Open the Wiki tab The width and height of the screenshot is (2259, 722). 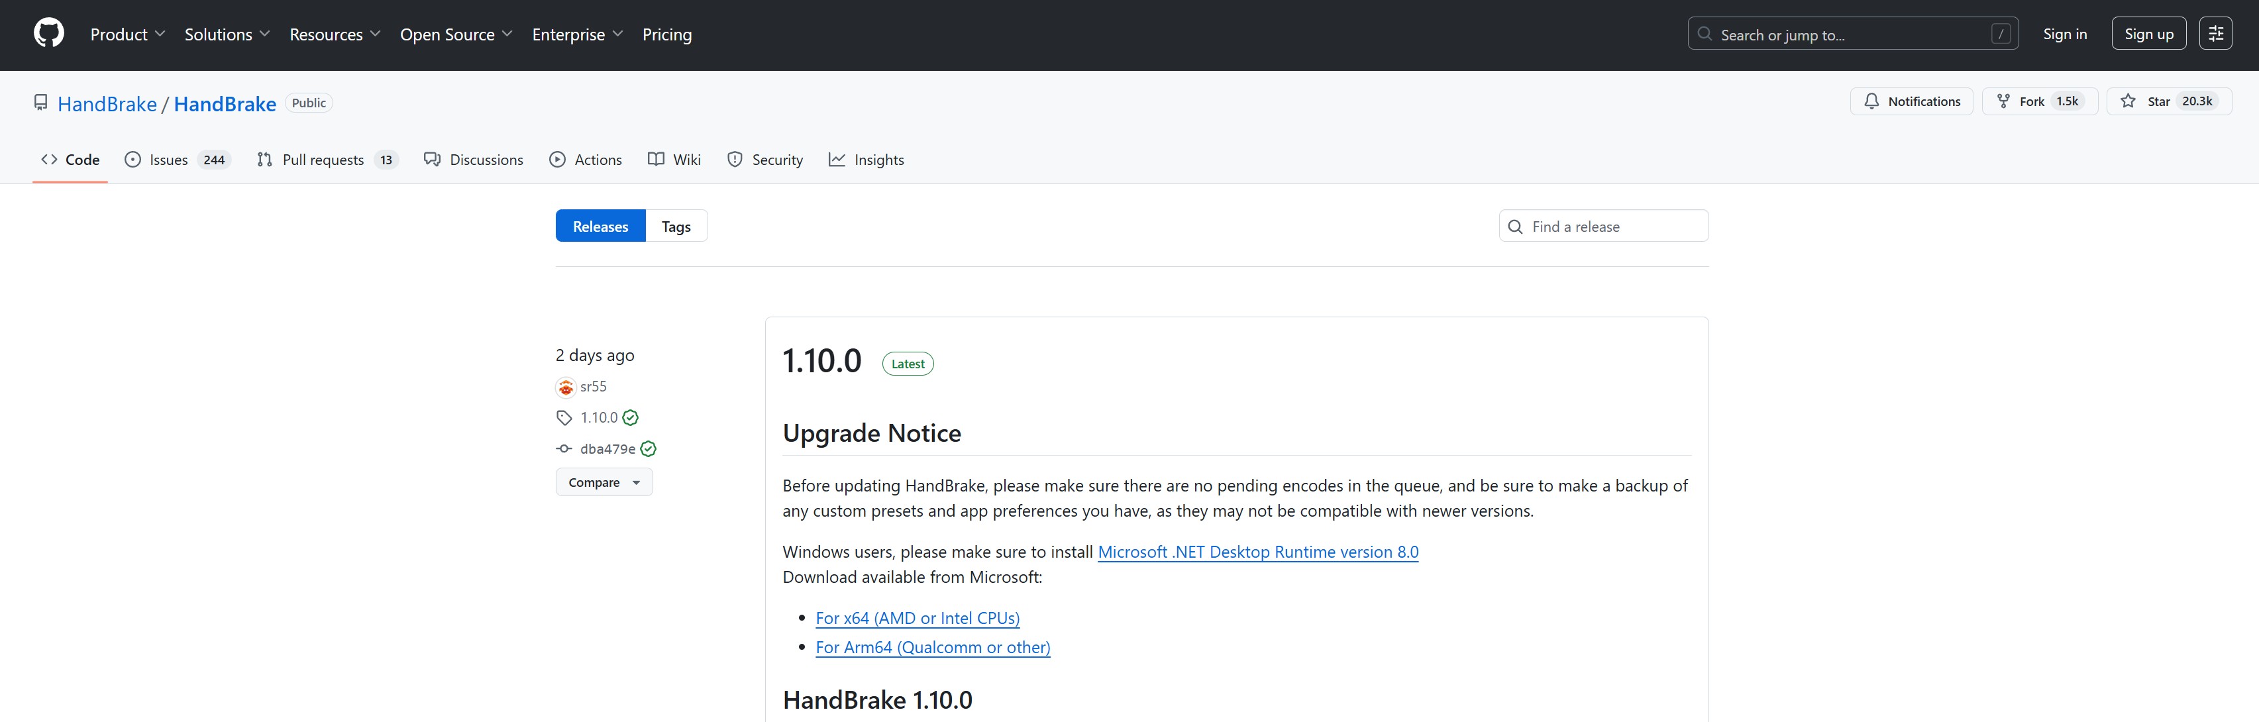click(x=674, y=160)
